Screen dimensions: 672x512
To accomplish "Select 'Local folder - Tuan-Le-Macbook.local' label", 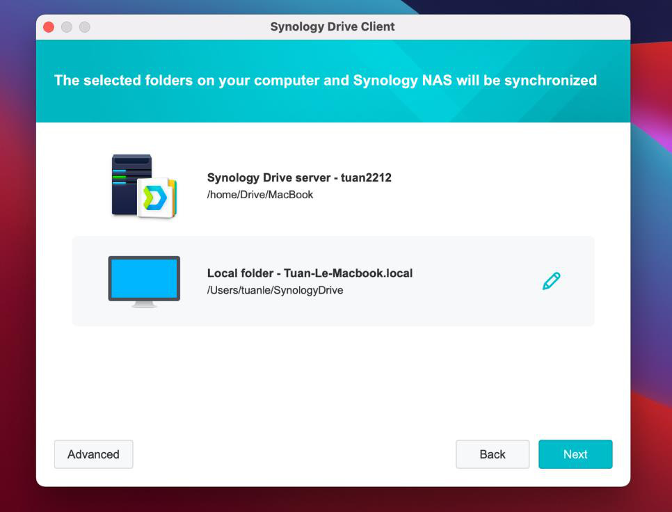I will coord(310,273).
